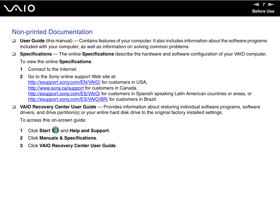The image size is (280, 198).
Task: Select 'Manuals & Specifications' bold text
Action: tap(68, 138)
